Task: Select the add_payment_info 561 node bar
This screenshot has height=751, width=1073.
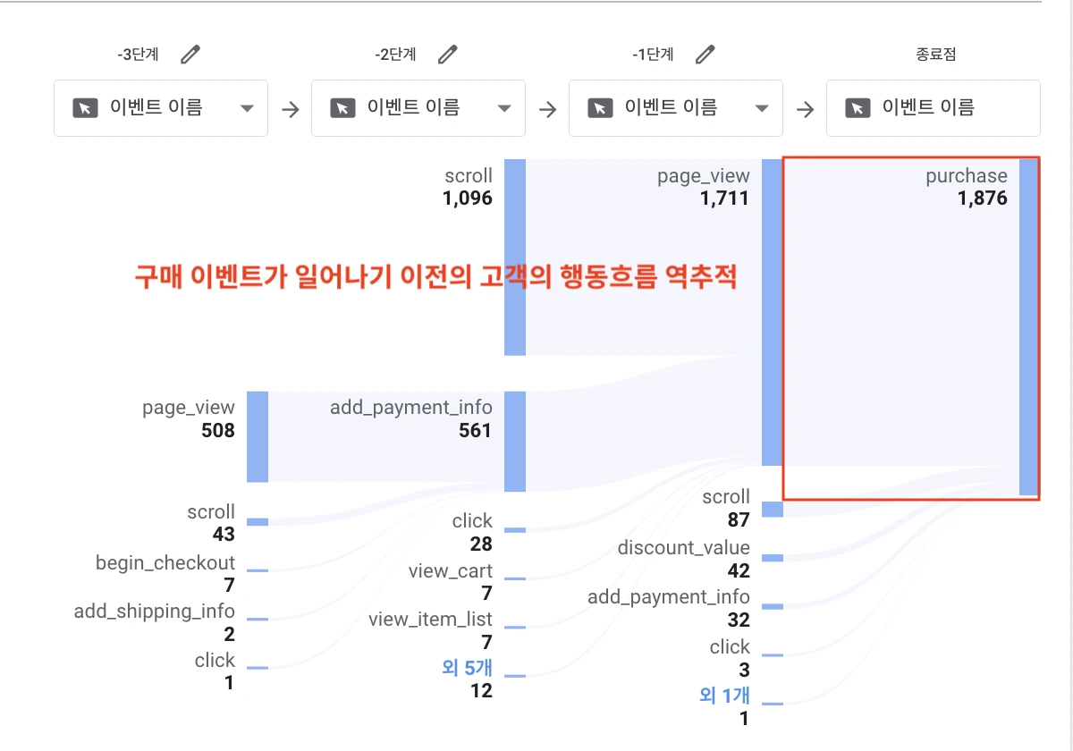Action: pos(515,442)
